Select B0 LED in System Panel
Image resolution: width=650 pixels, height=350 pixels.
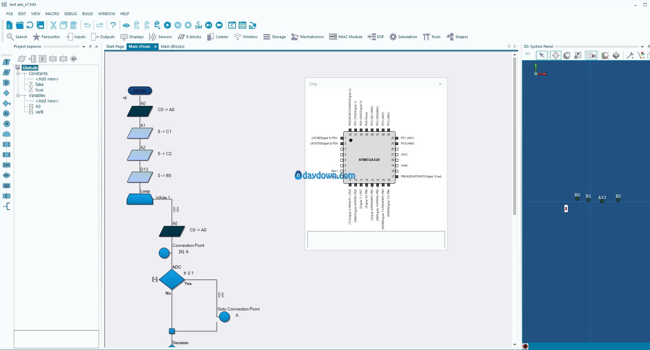coord(577,198)
